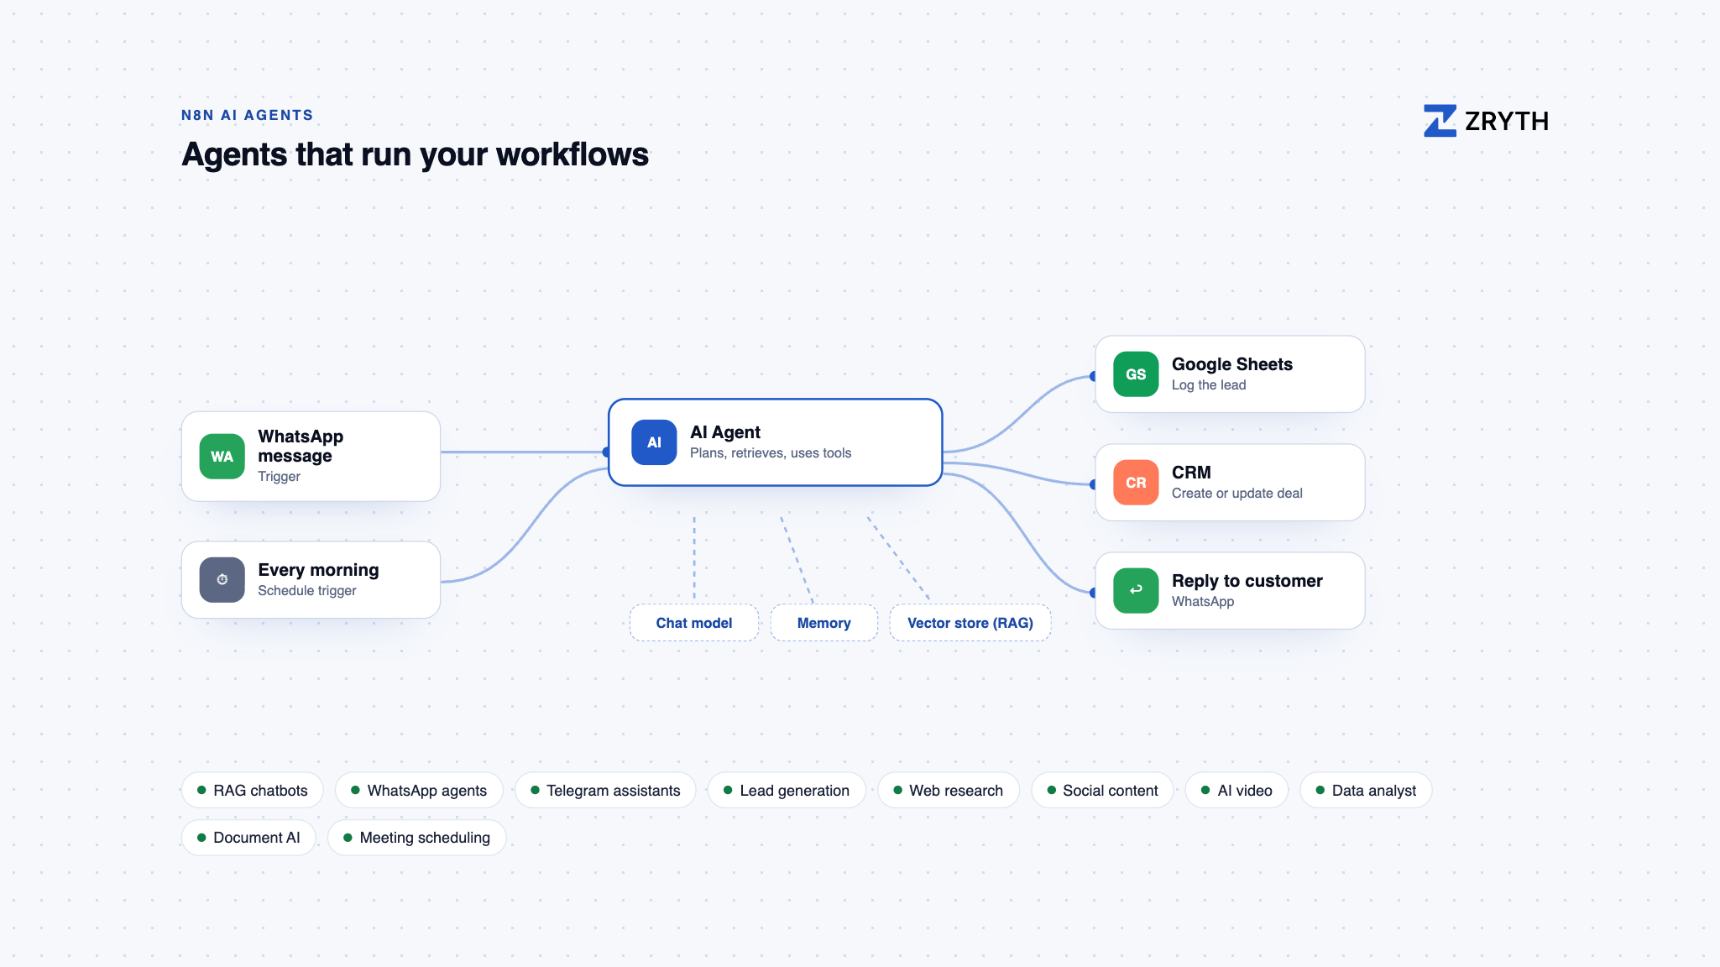Click the 'Google Sheets' node title

click(x=1232, y=364)
